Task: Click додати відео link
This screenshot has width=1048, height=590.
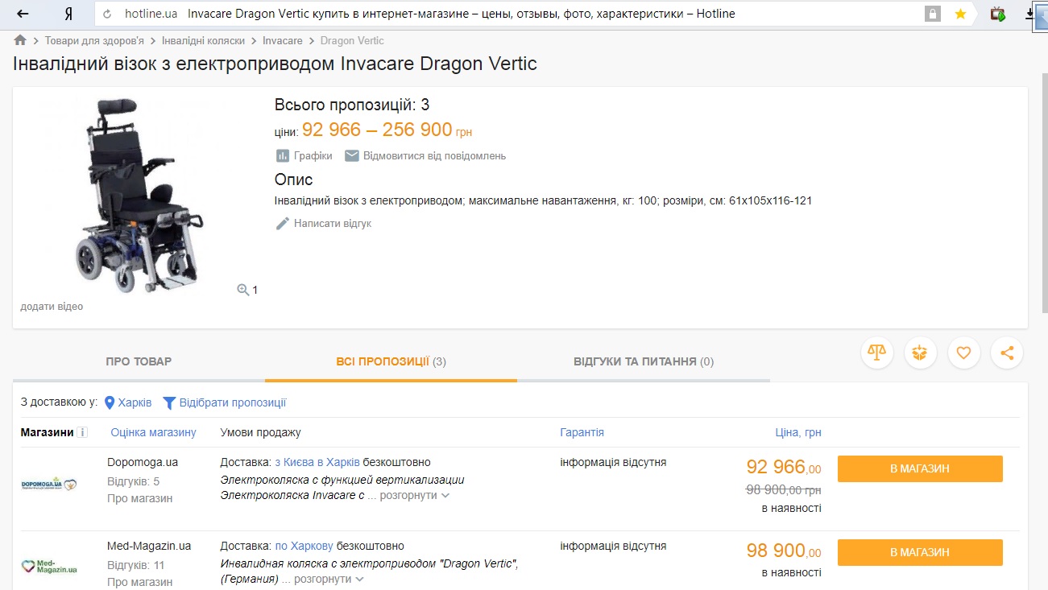Action: pos(52,307)
